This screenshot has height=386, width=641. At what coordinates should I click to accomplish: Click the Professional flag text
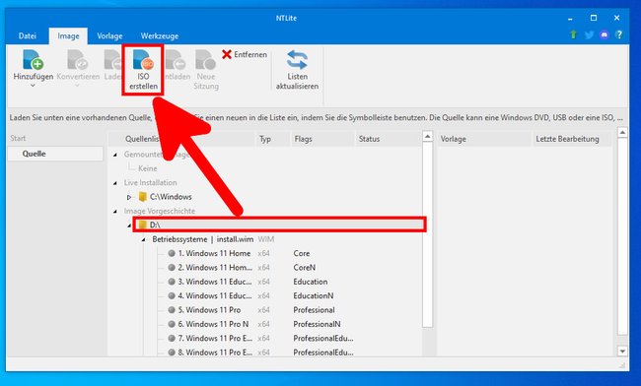(314, 310)
